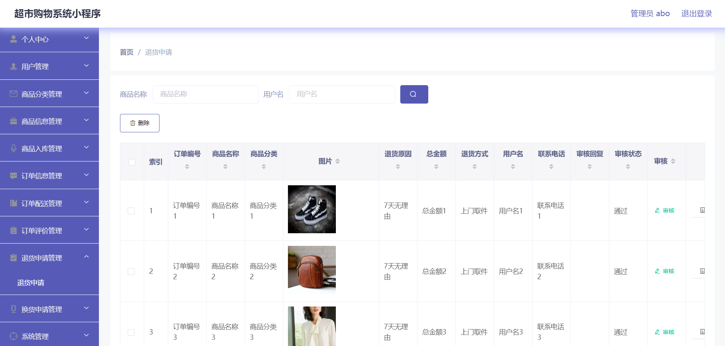
Task: Open the 用户管理 menu label
Action: tap(35, 67)
